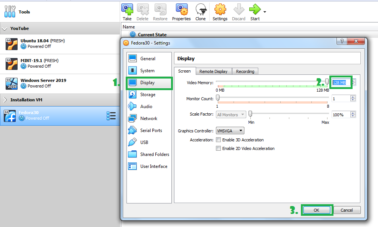This screenshot has height=227, width=378.
Task: Select System settings category
Action: 149,71
